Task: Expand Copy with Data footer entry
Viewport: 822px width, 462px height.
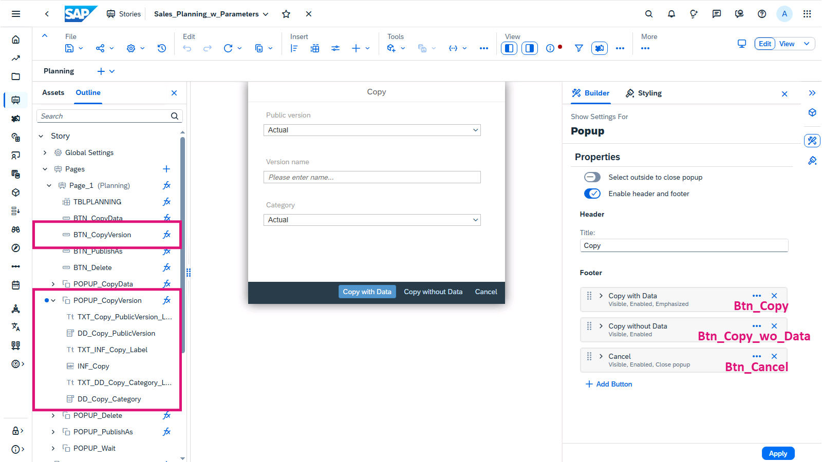Action: coord(601,296)
